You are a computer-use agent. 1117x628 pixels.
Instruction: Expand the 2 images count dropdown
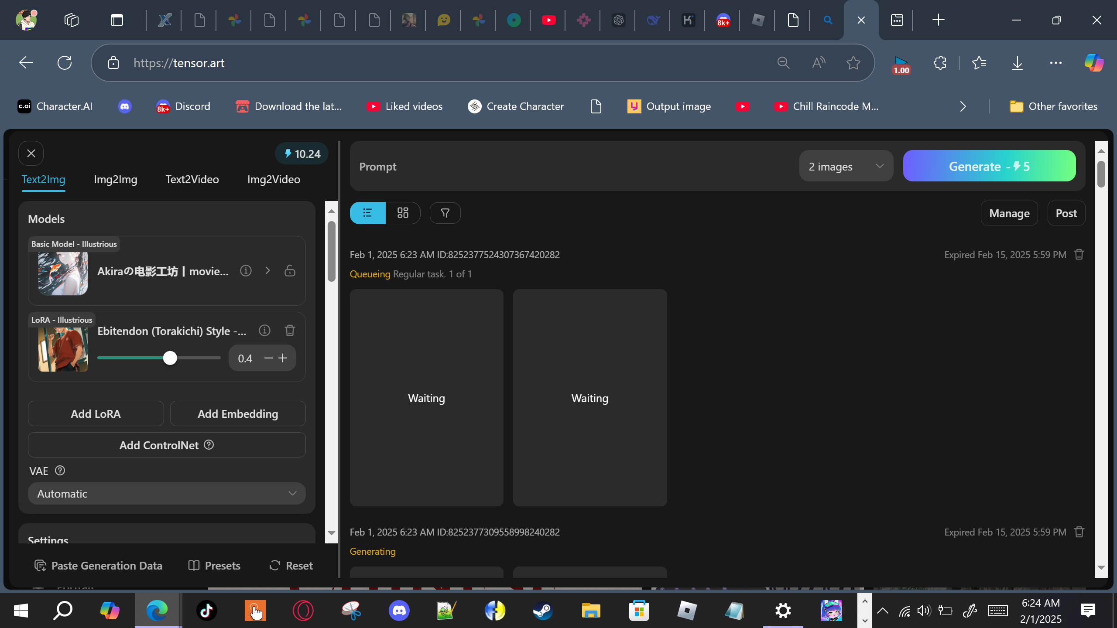coord(846,166)
